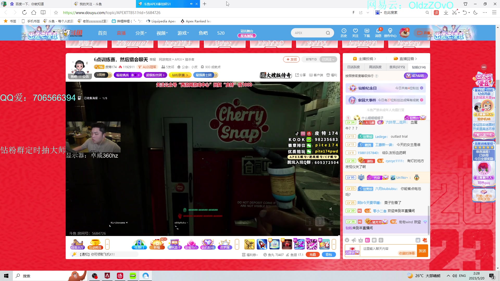The image size is (500, 281).
Task: Open the 消息 bell notifications icon
Action: [378, 33]
